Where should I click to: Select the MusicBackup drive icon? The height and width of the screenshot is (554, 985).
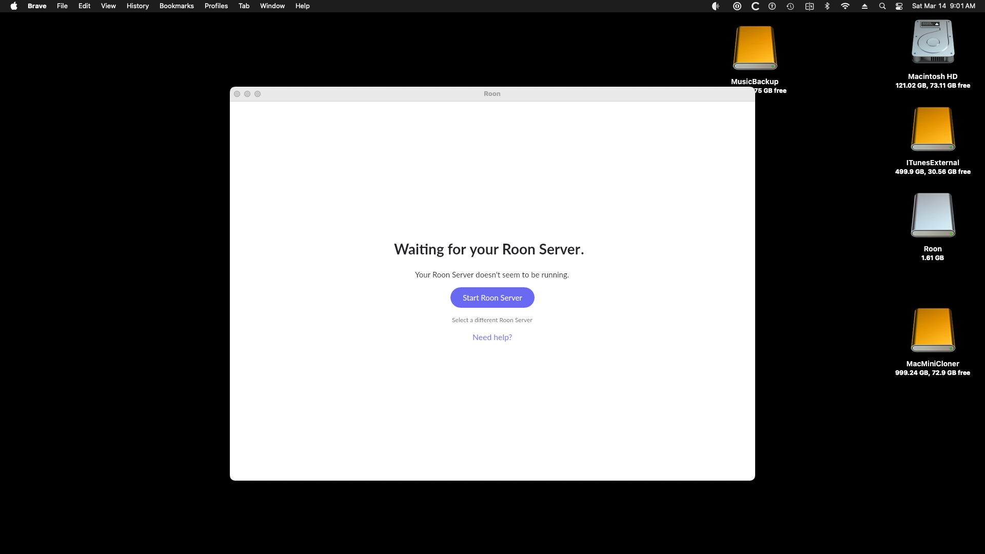coord(755,48)
